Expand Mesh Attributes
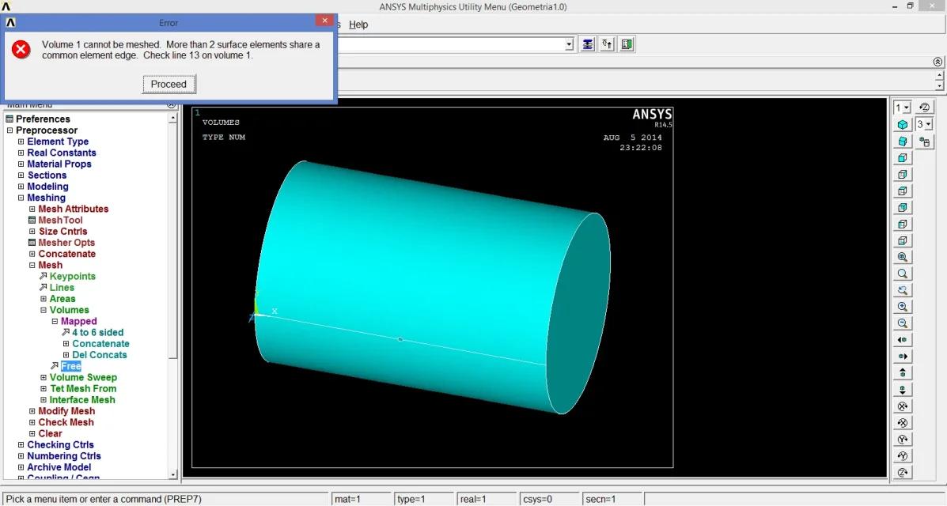947x506 pixels. point(32,209)
